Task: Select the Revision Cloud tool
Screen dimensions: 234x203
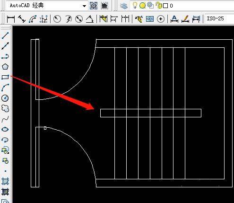Action: pos(5,108)
